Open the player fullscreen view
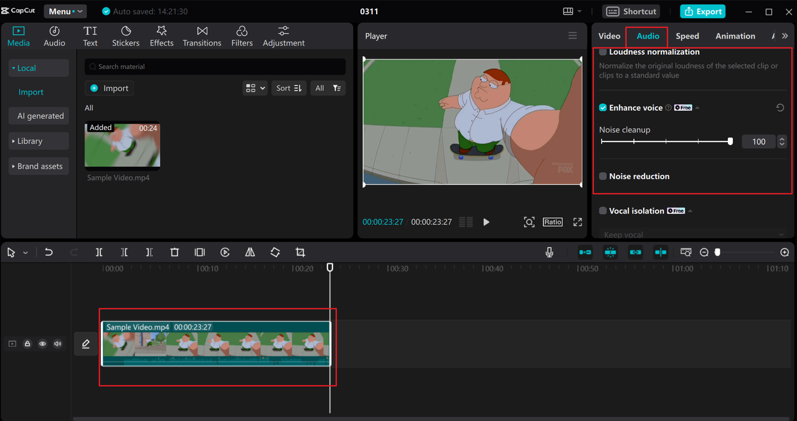This screenshot has width=797, height=421. point(577,222)
